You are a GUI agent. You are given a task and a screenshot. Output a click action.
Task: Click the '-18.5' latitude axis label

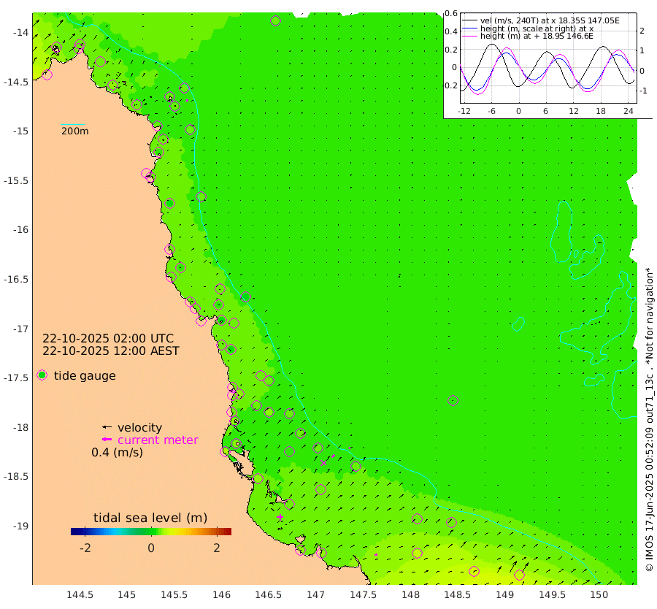[x=16, y=477]
